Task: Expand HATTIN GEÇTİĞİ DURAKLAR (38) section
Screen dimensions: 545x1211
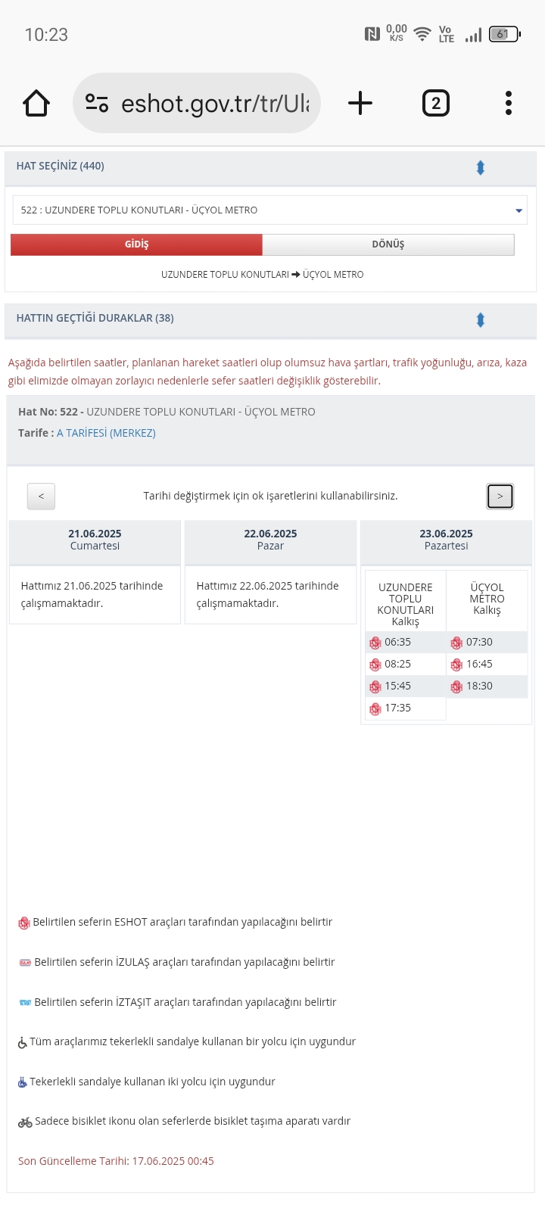Action: pos(480,320)
